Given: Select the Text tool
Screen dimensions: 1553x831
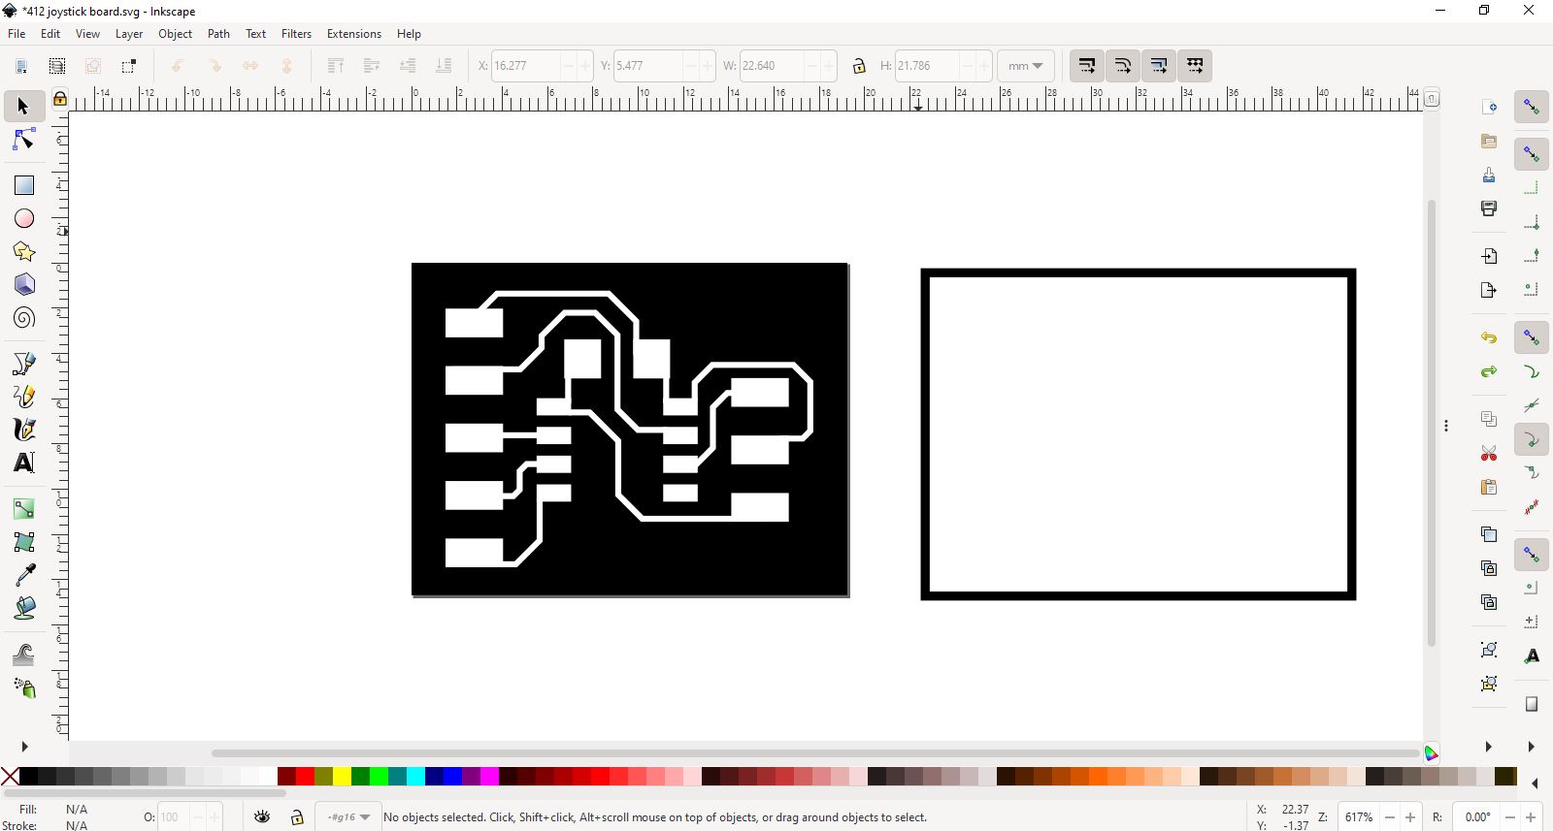Looking at the screenshot, I should 24,463.
